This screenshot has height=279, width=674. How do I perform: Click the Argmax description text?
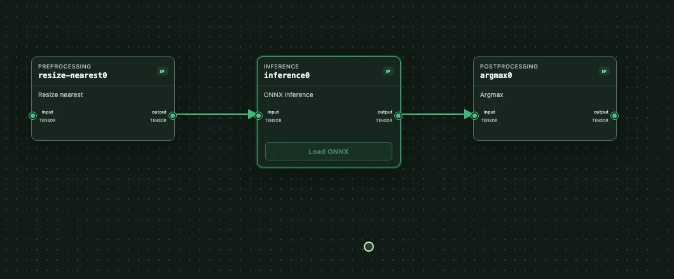coord(492,94)
